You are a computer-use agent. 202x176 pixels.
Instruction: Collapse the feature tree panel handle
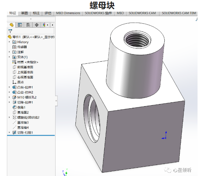pos(56,101)
